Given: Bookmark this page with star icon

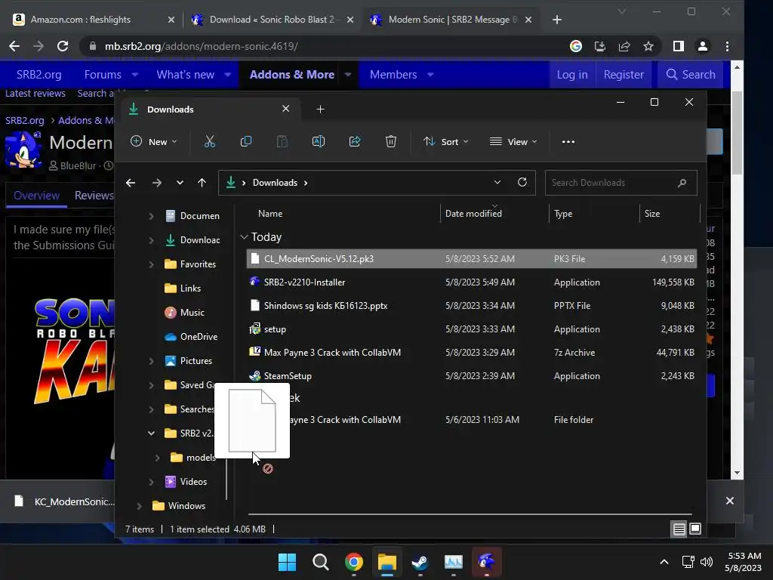Looking at the screenshot, I should [x=648, y=46].
